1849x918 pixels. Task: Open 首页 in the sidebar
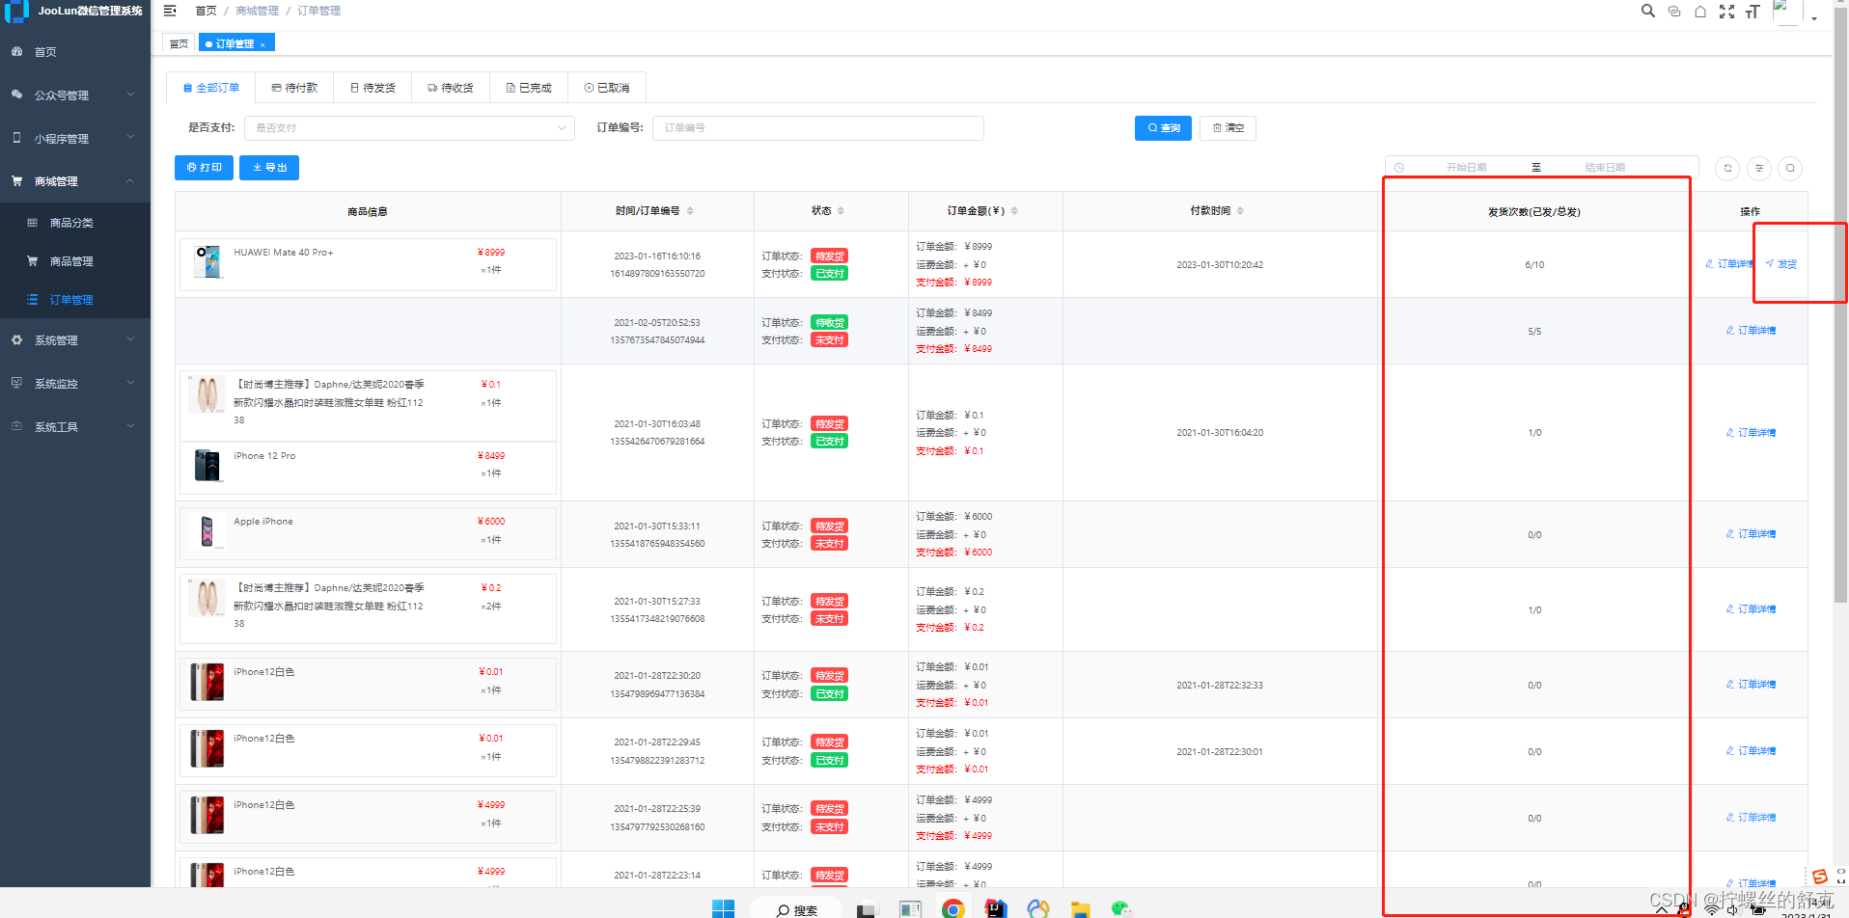click(75, 52)
